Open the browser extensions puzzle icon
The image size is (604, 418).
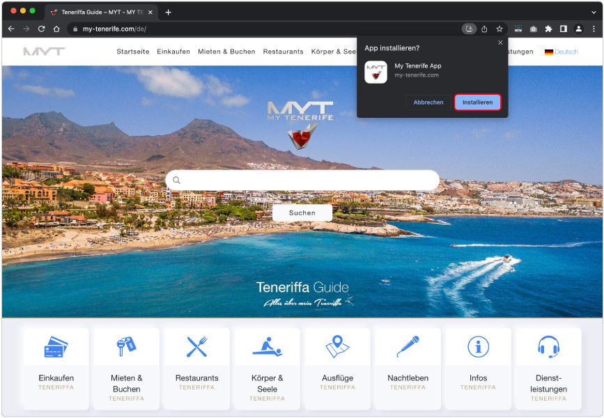pyautogui.click(x=548, y=30)
